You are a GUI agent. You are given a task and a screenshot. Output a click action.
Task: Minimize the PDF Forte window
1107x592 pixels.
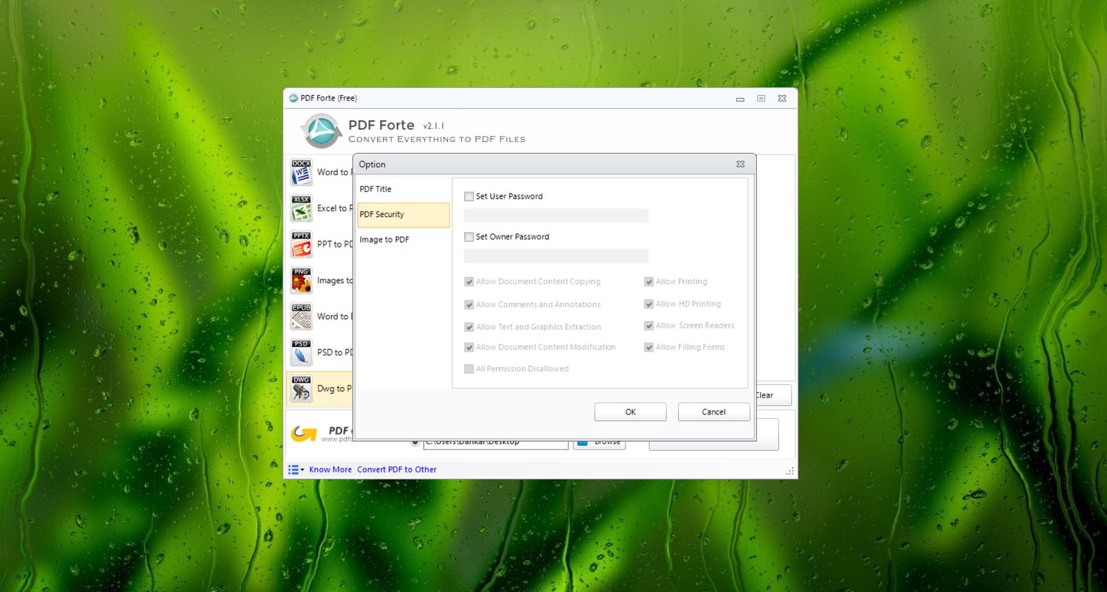(740, 99)
